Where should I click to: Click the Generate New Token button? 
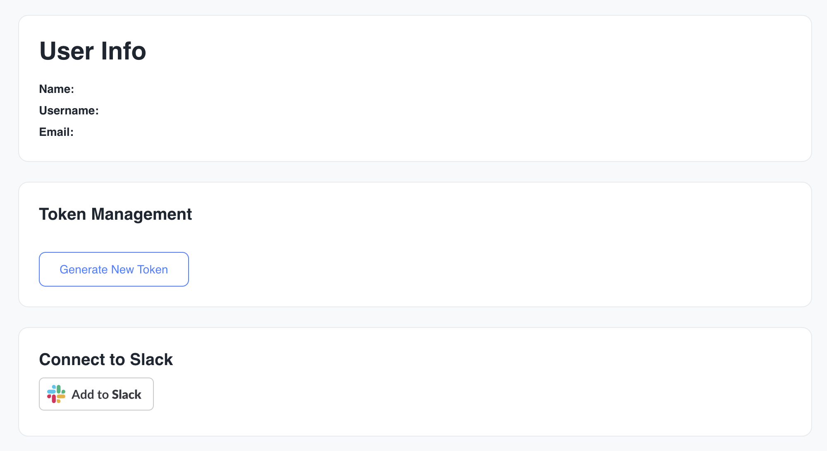point(114,269)
